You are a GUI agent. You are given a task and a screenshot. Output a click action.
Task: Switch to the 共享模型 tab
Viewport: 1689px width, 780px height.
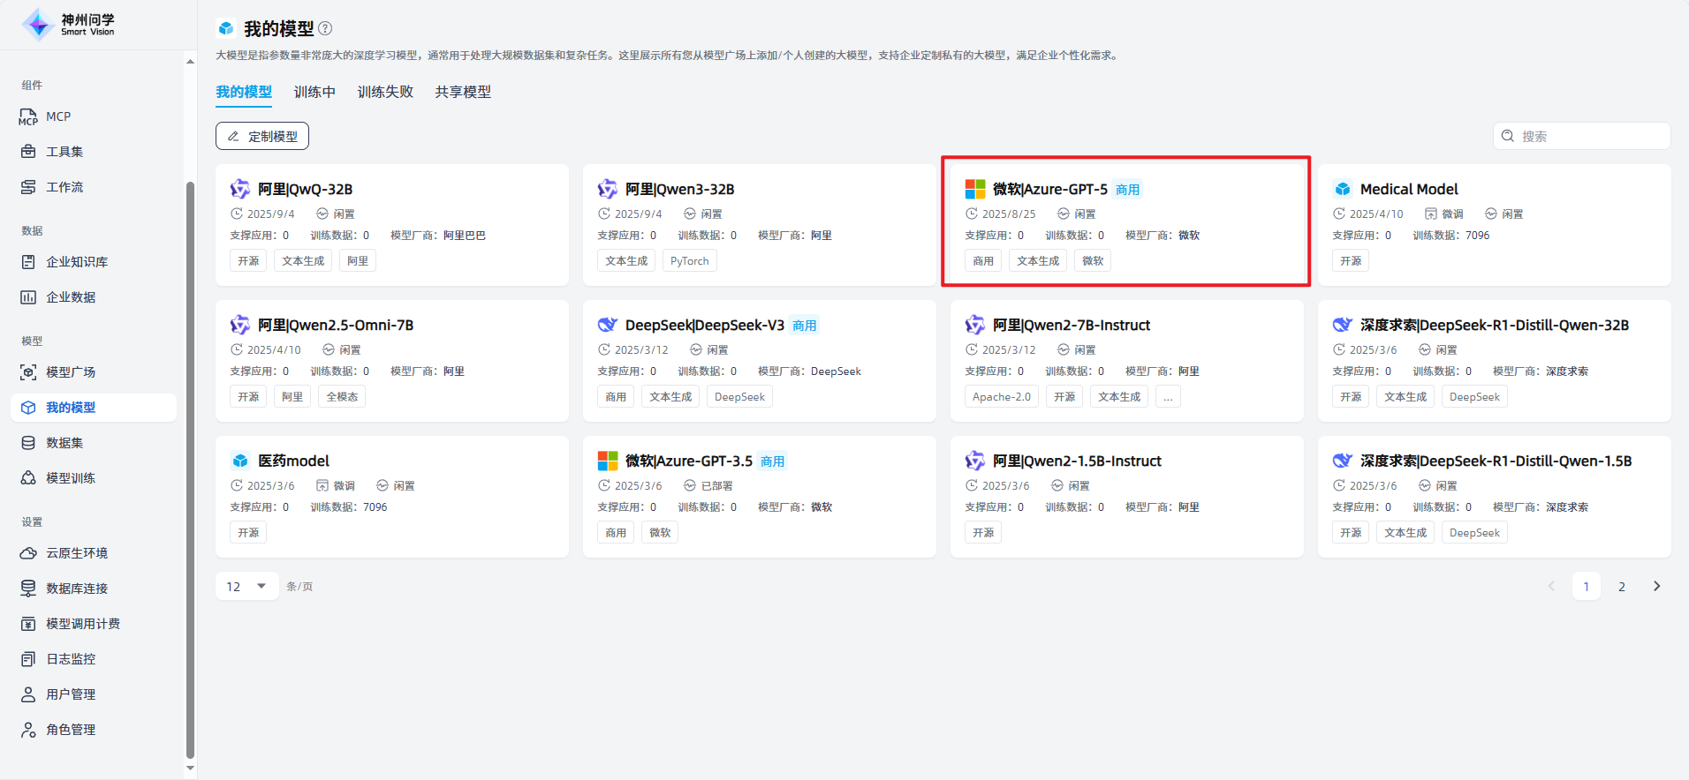pos(463,92)
